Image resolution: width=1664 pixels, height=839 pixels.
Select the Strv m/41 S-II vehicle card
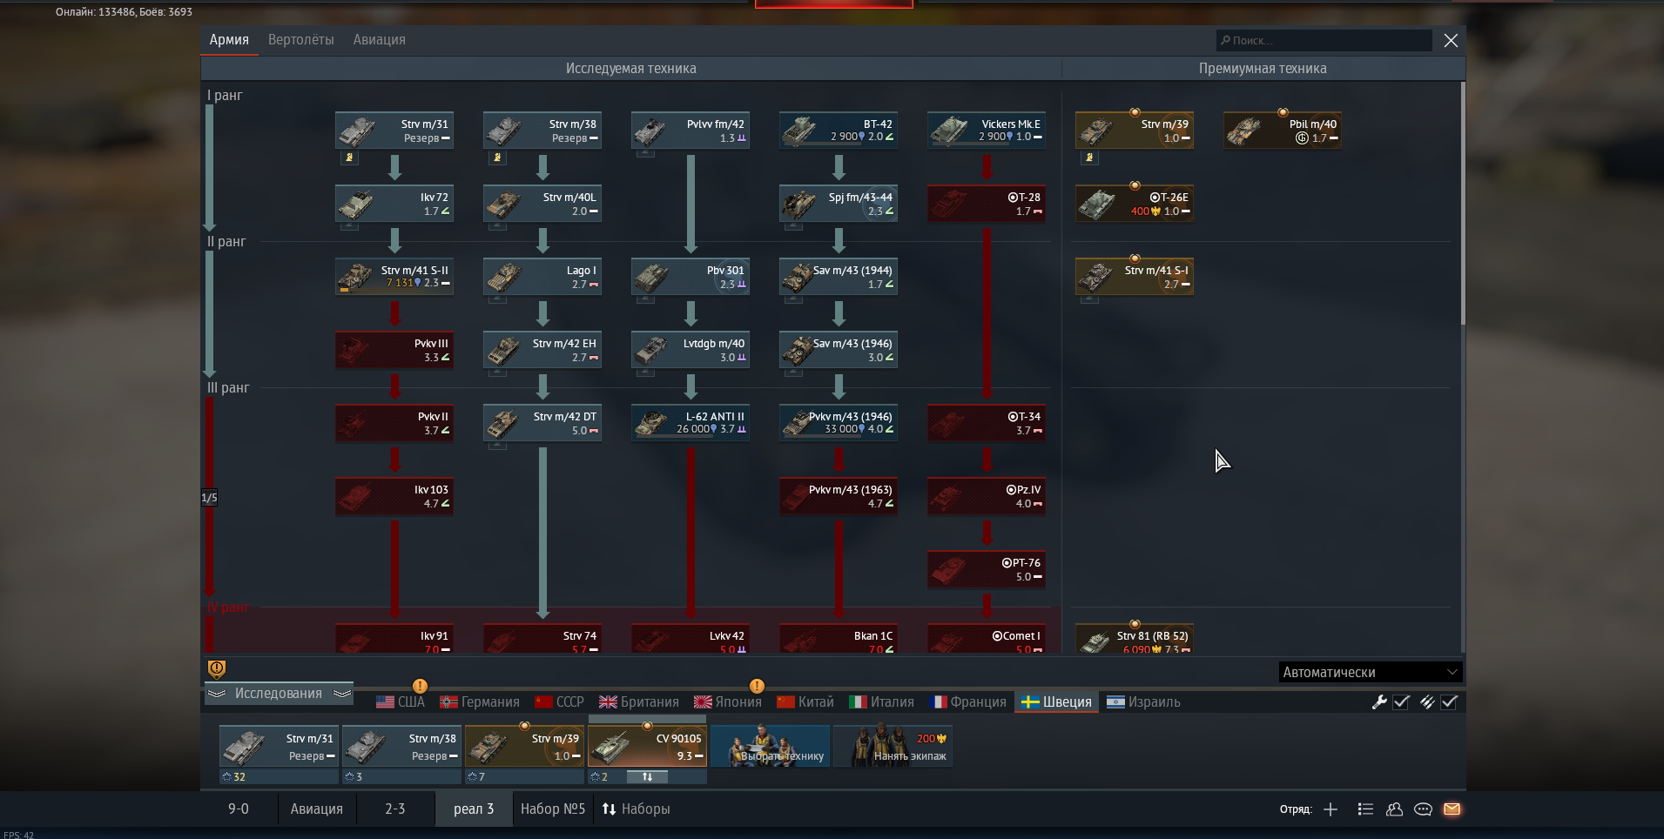(394, 277)
